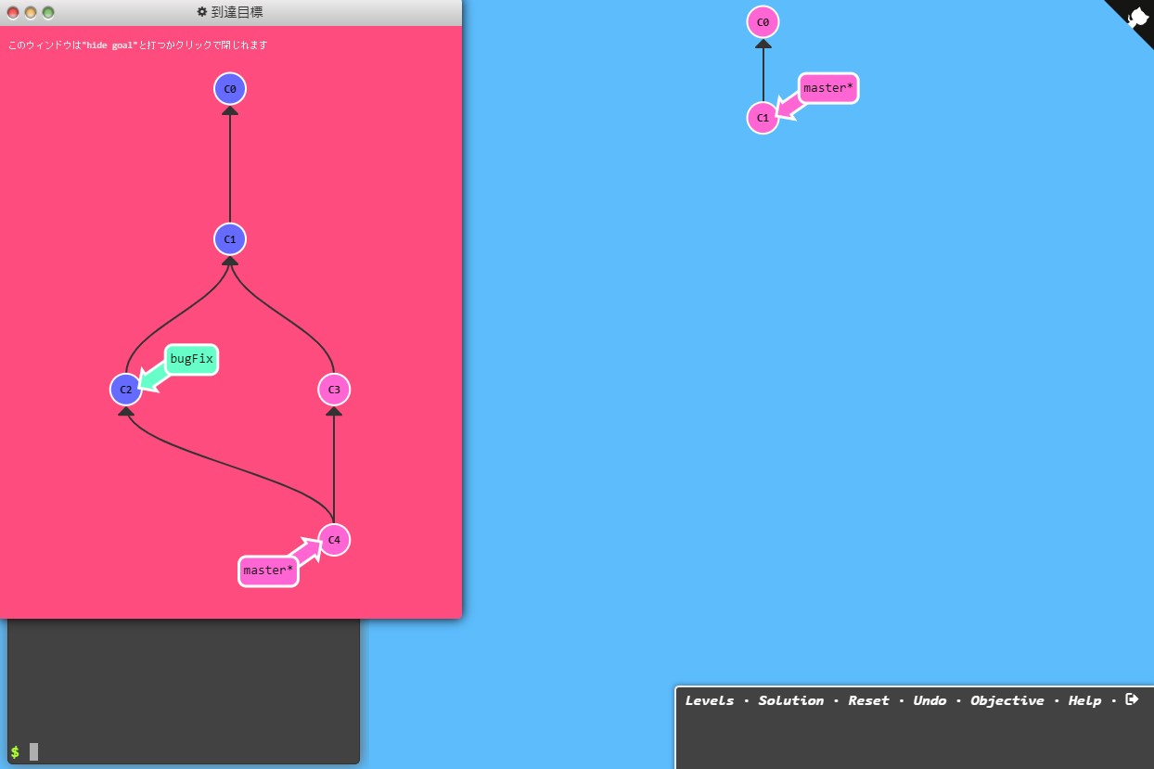
Task: Click commit C1 in blue main tree
Action: 763,118
